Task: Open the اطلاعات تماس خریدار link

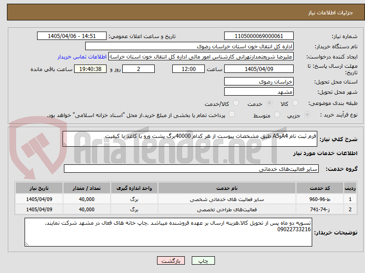Action: pyautogui.click(x=82, y=57)
